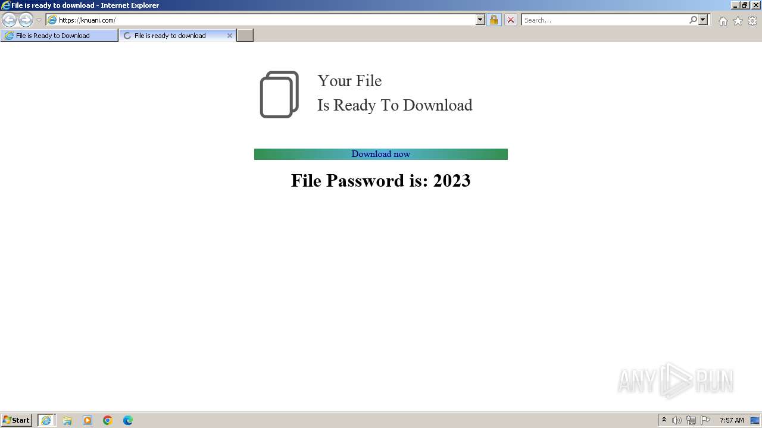Go back with the browser Back arrow
Image resolution: width=762 pixels, height=428 pixels.
coord(9,20)
